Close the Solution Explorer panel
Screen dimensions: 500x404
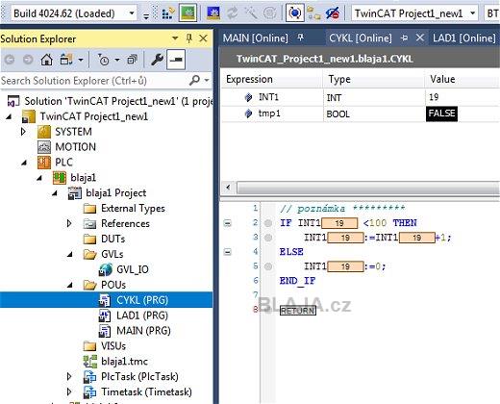coord(203,38)
